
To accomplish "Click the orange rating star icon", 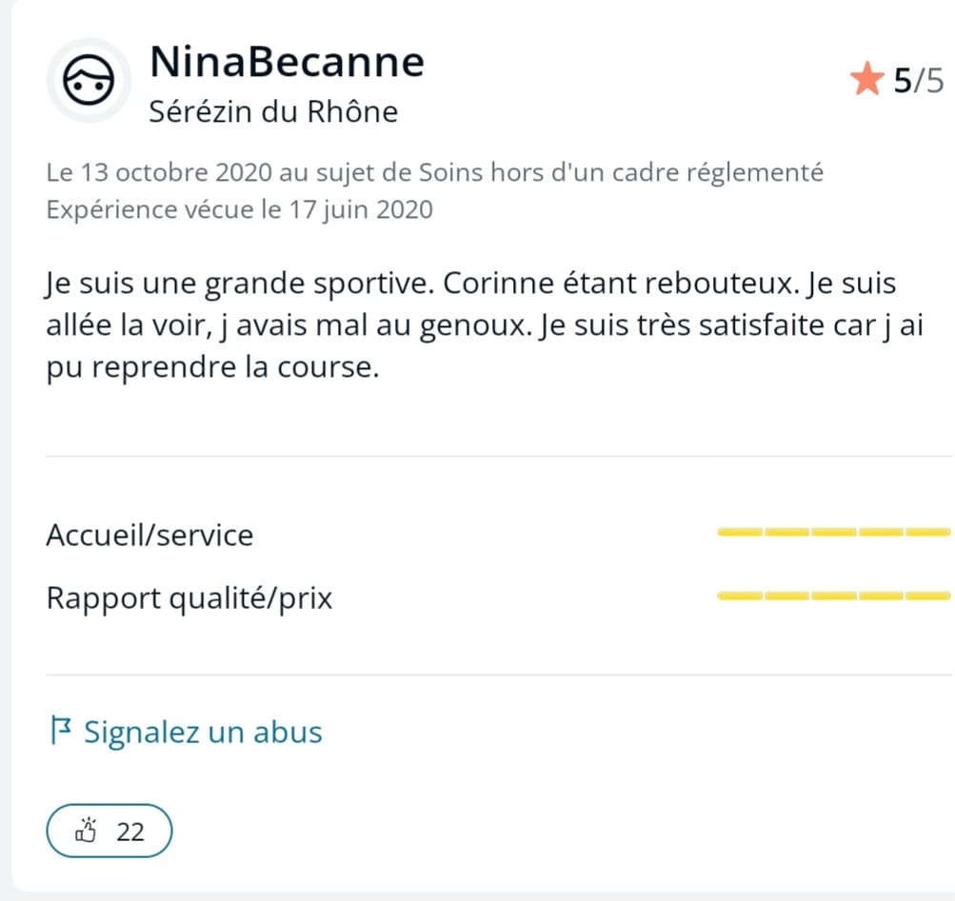I will (x=866, y=79).
